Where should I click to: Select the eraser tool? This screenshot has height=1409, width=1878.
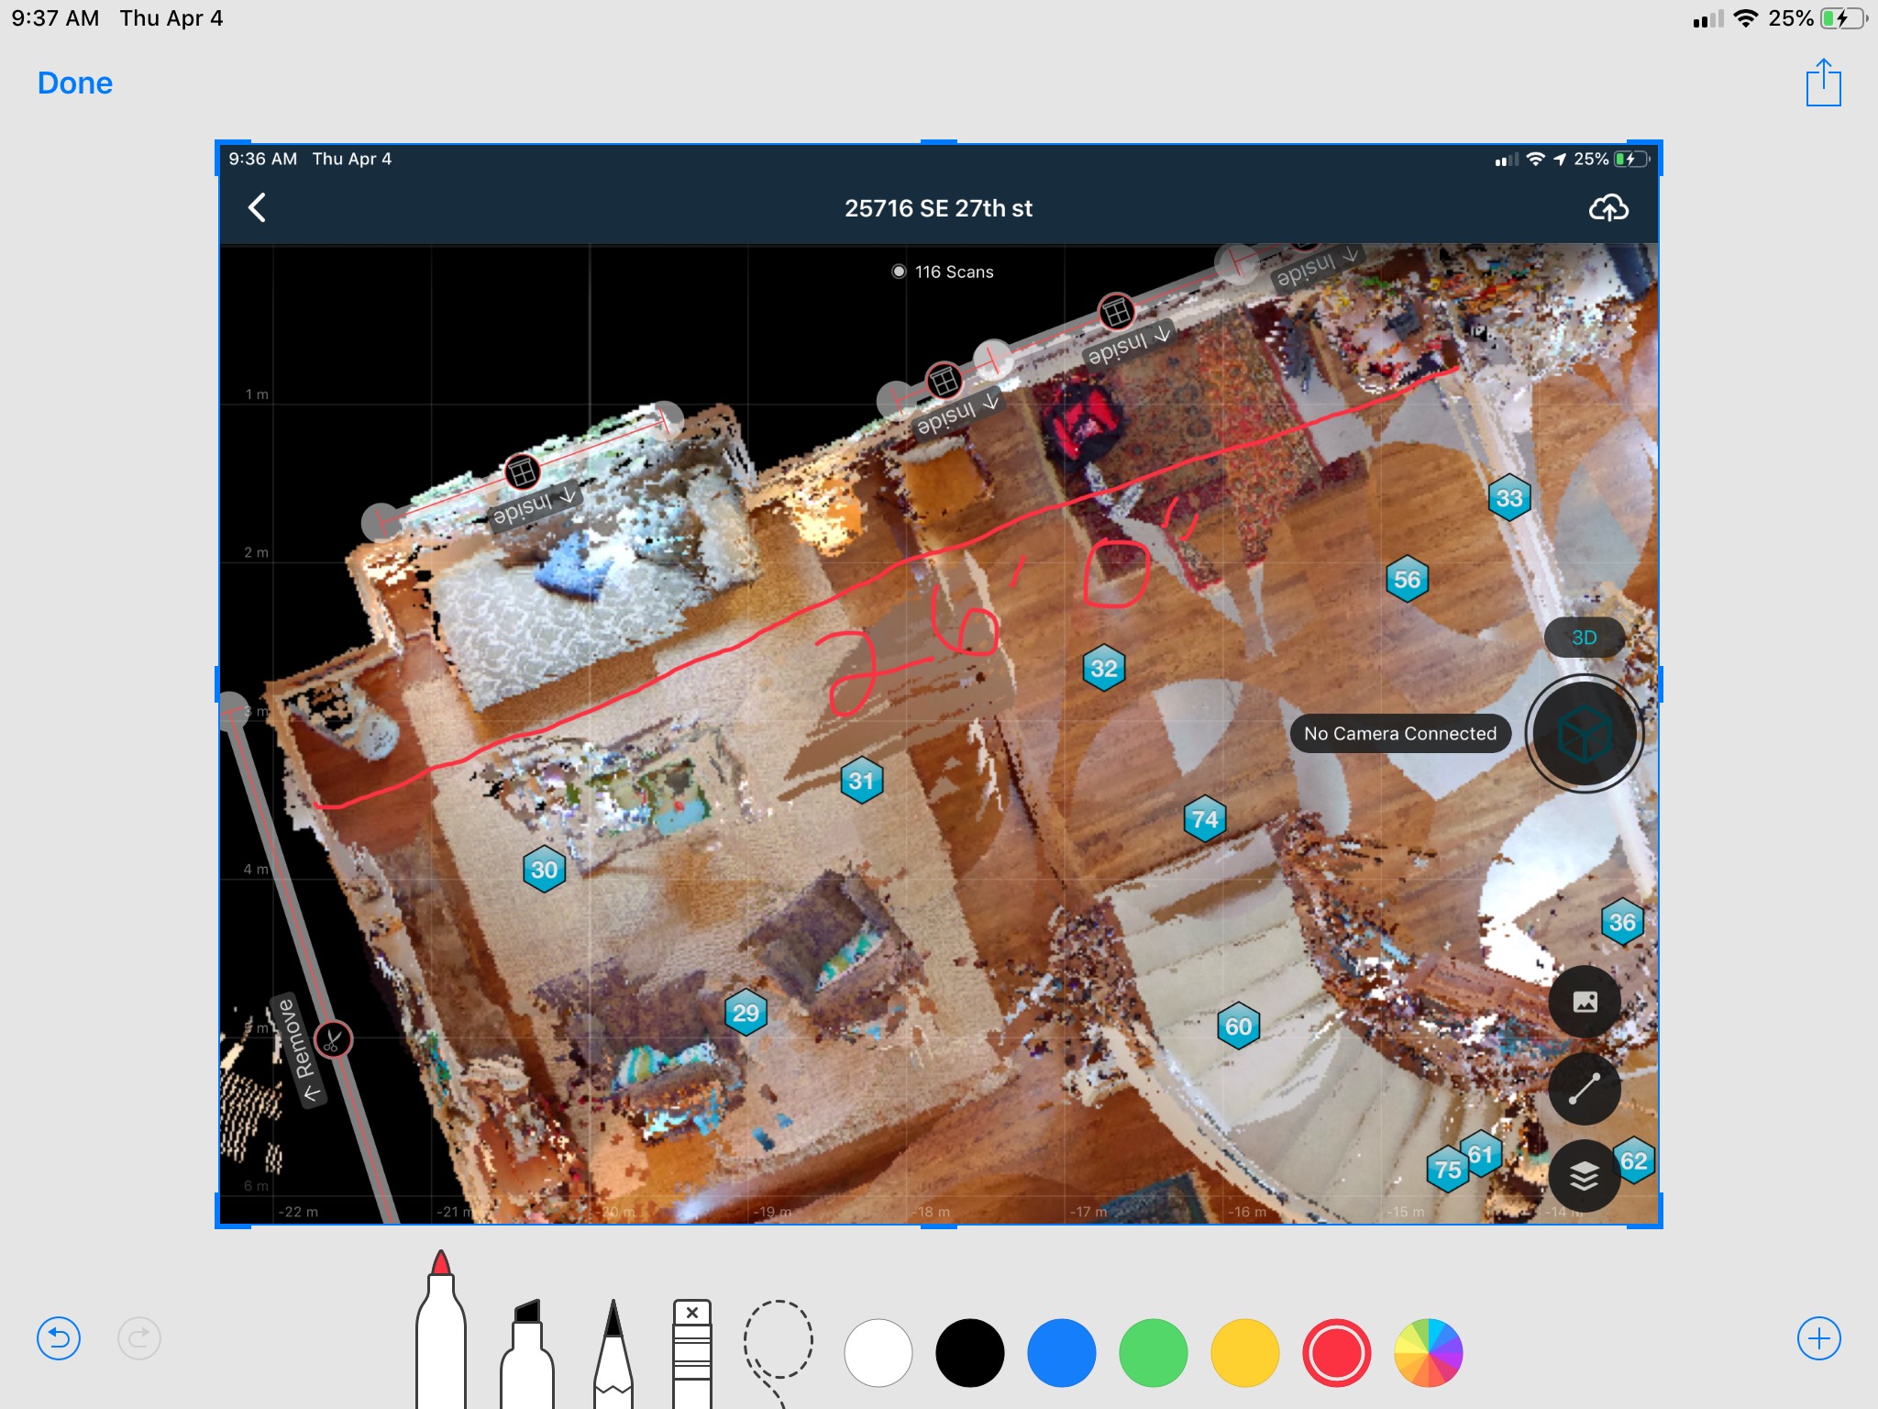click(692, 1353)
